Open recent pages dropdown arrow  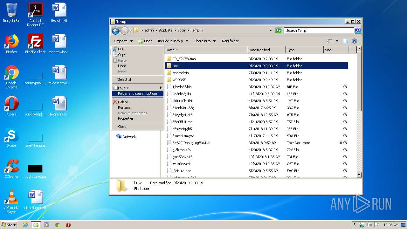click(x=130, y=31)
